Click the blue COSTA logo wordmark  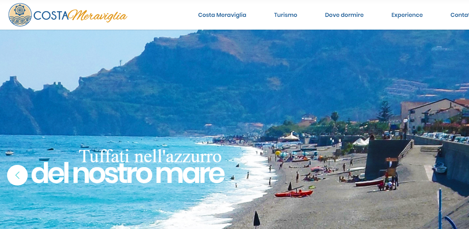(x=51, y=15)
